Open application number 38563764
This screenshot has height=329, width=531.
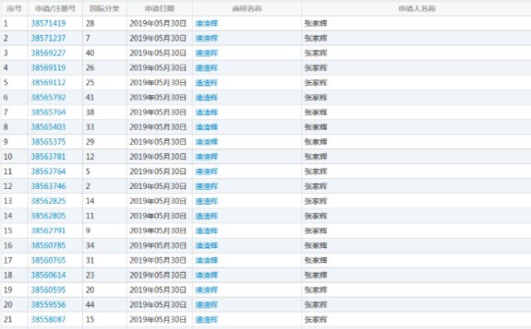(x=48, y=172)
